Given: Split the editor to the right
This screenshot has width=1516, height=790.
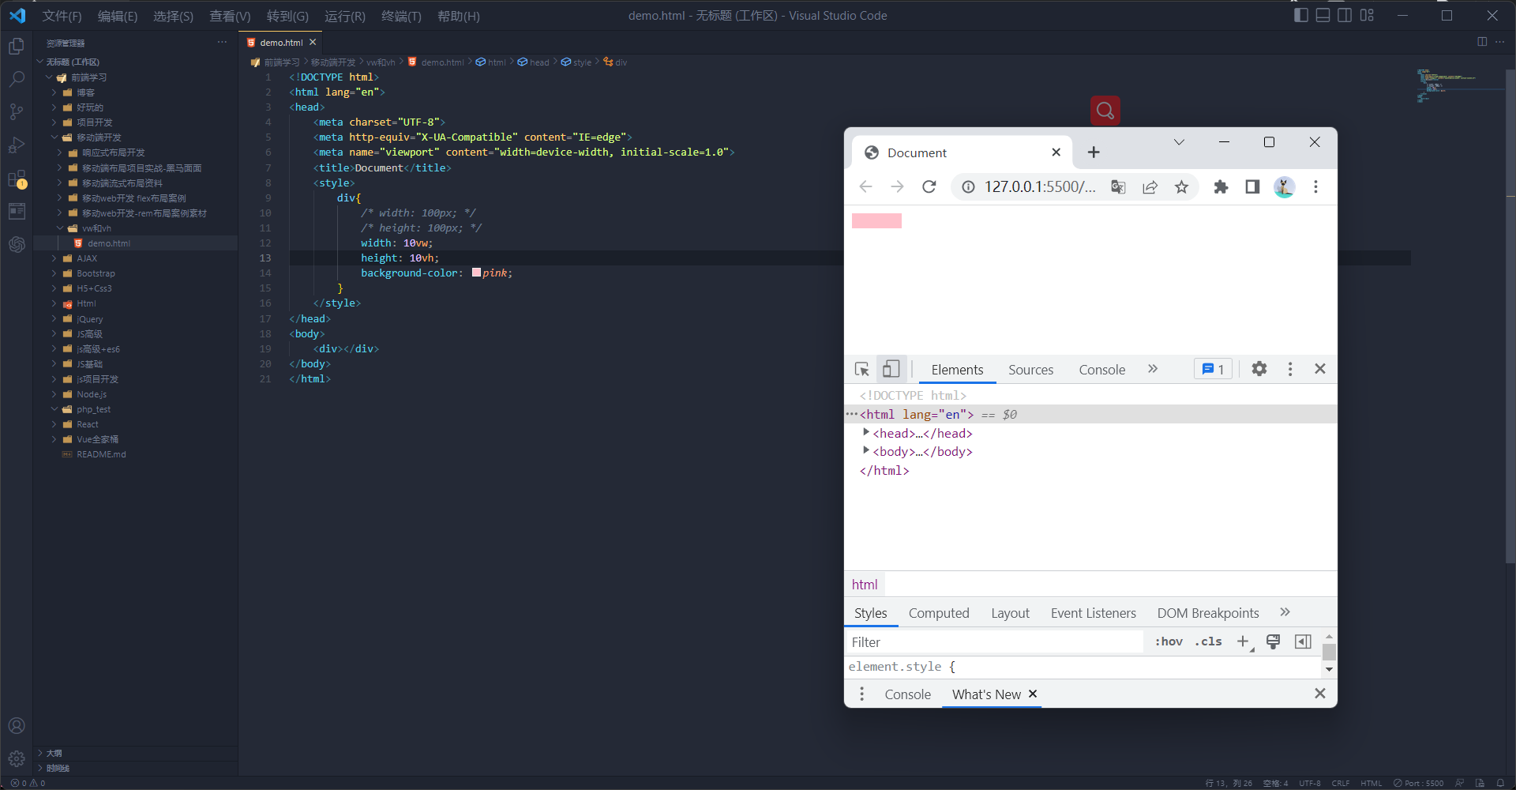Looking at the screenshot, I should click(1482, 42).
